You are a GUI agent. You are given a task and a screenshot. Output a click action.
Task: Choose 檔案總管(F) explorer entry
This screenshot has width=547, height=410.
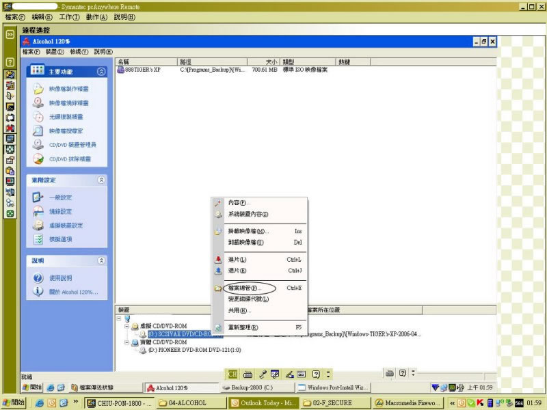click(x=259, y=288)
